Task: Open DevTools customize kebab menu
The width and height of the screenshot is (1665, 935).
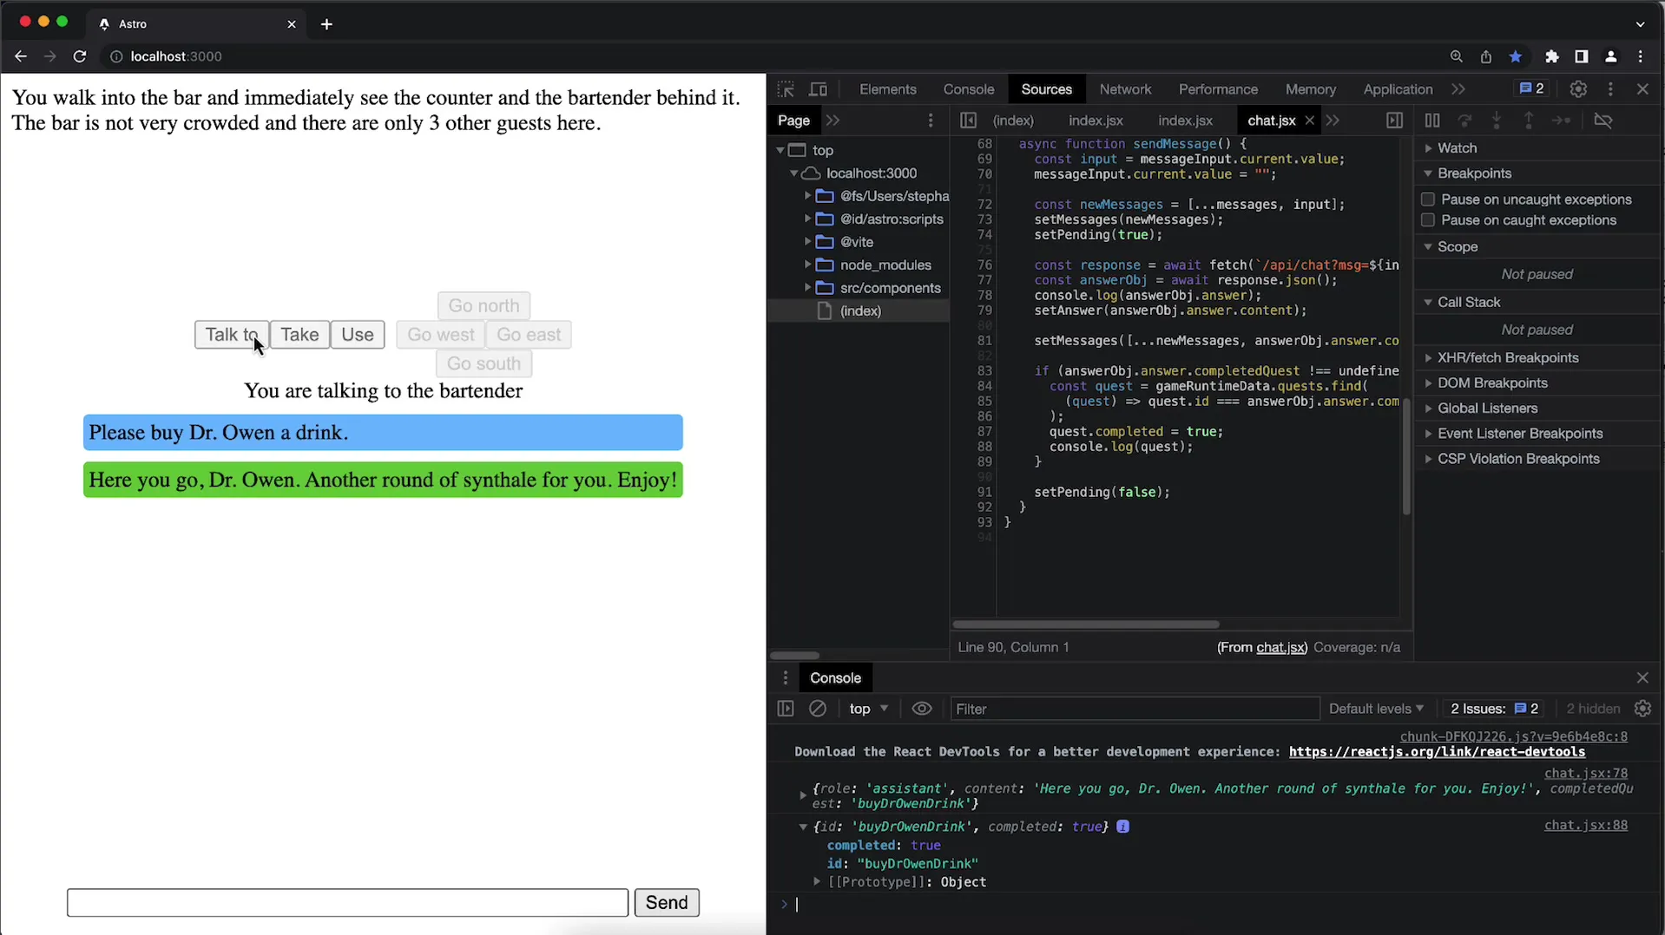Action: pyautogui.click(x=1610, y=89)
